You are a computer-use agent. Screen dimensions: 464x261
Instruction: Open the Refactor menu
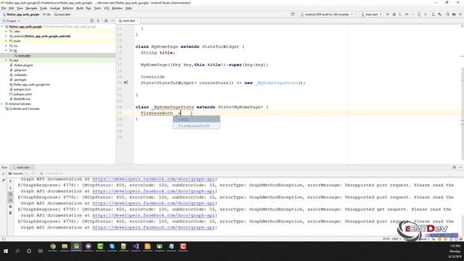(x=68, y=8)
